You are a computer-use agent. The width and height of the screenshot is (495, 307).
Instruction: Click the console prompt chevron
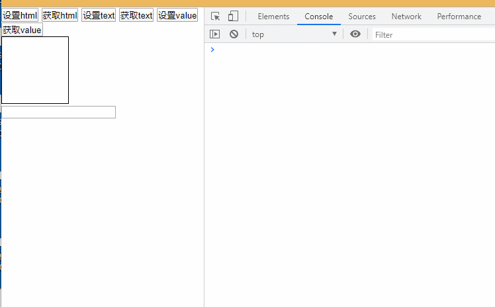click(x=212, y=50)
